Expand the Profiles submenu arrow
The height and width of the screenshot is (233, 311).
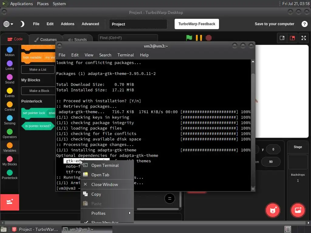point(130,213)
